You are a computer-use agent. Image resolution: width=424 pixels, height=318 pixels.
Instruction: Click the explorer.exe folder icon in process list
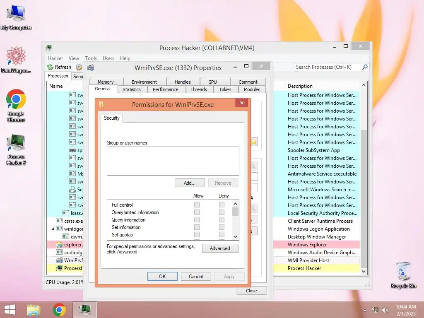coord(59,245)
